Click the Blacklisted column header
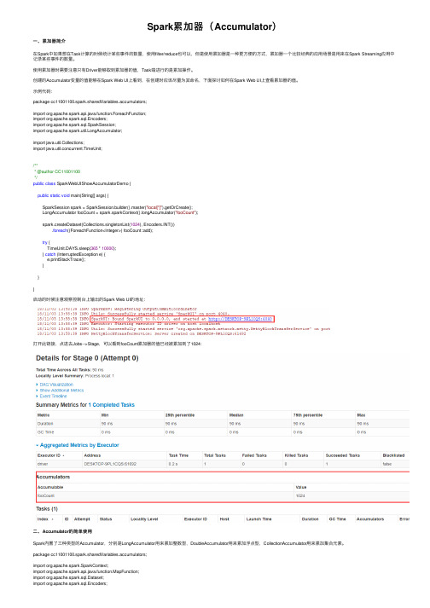The height and width of the screenshot is (608, 430). 393,455
